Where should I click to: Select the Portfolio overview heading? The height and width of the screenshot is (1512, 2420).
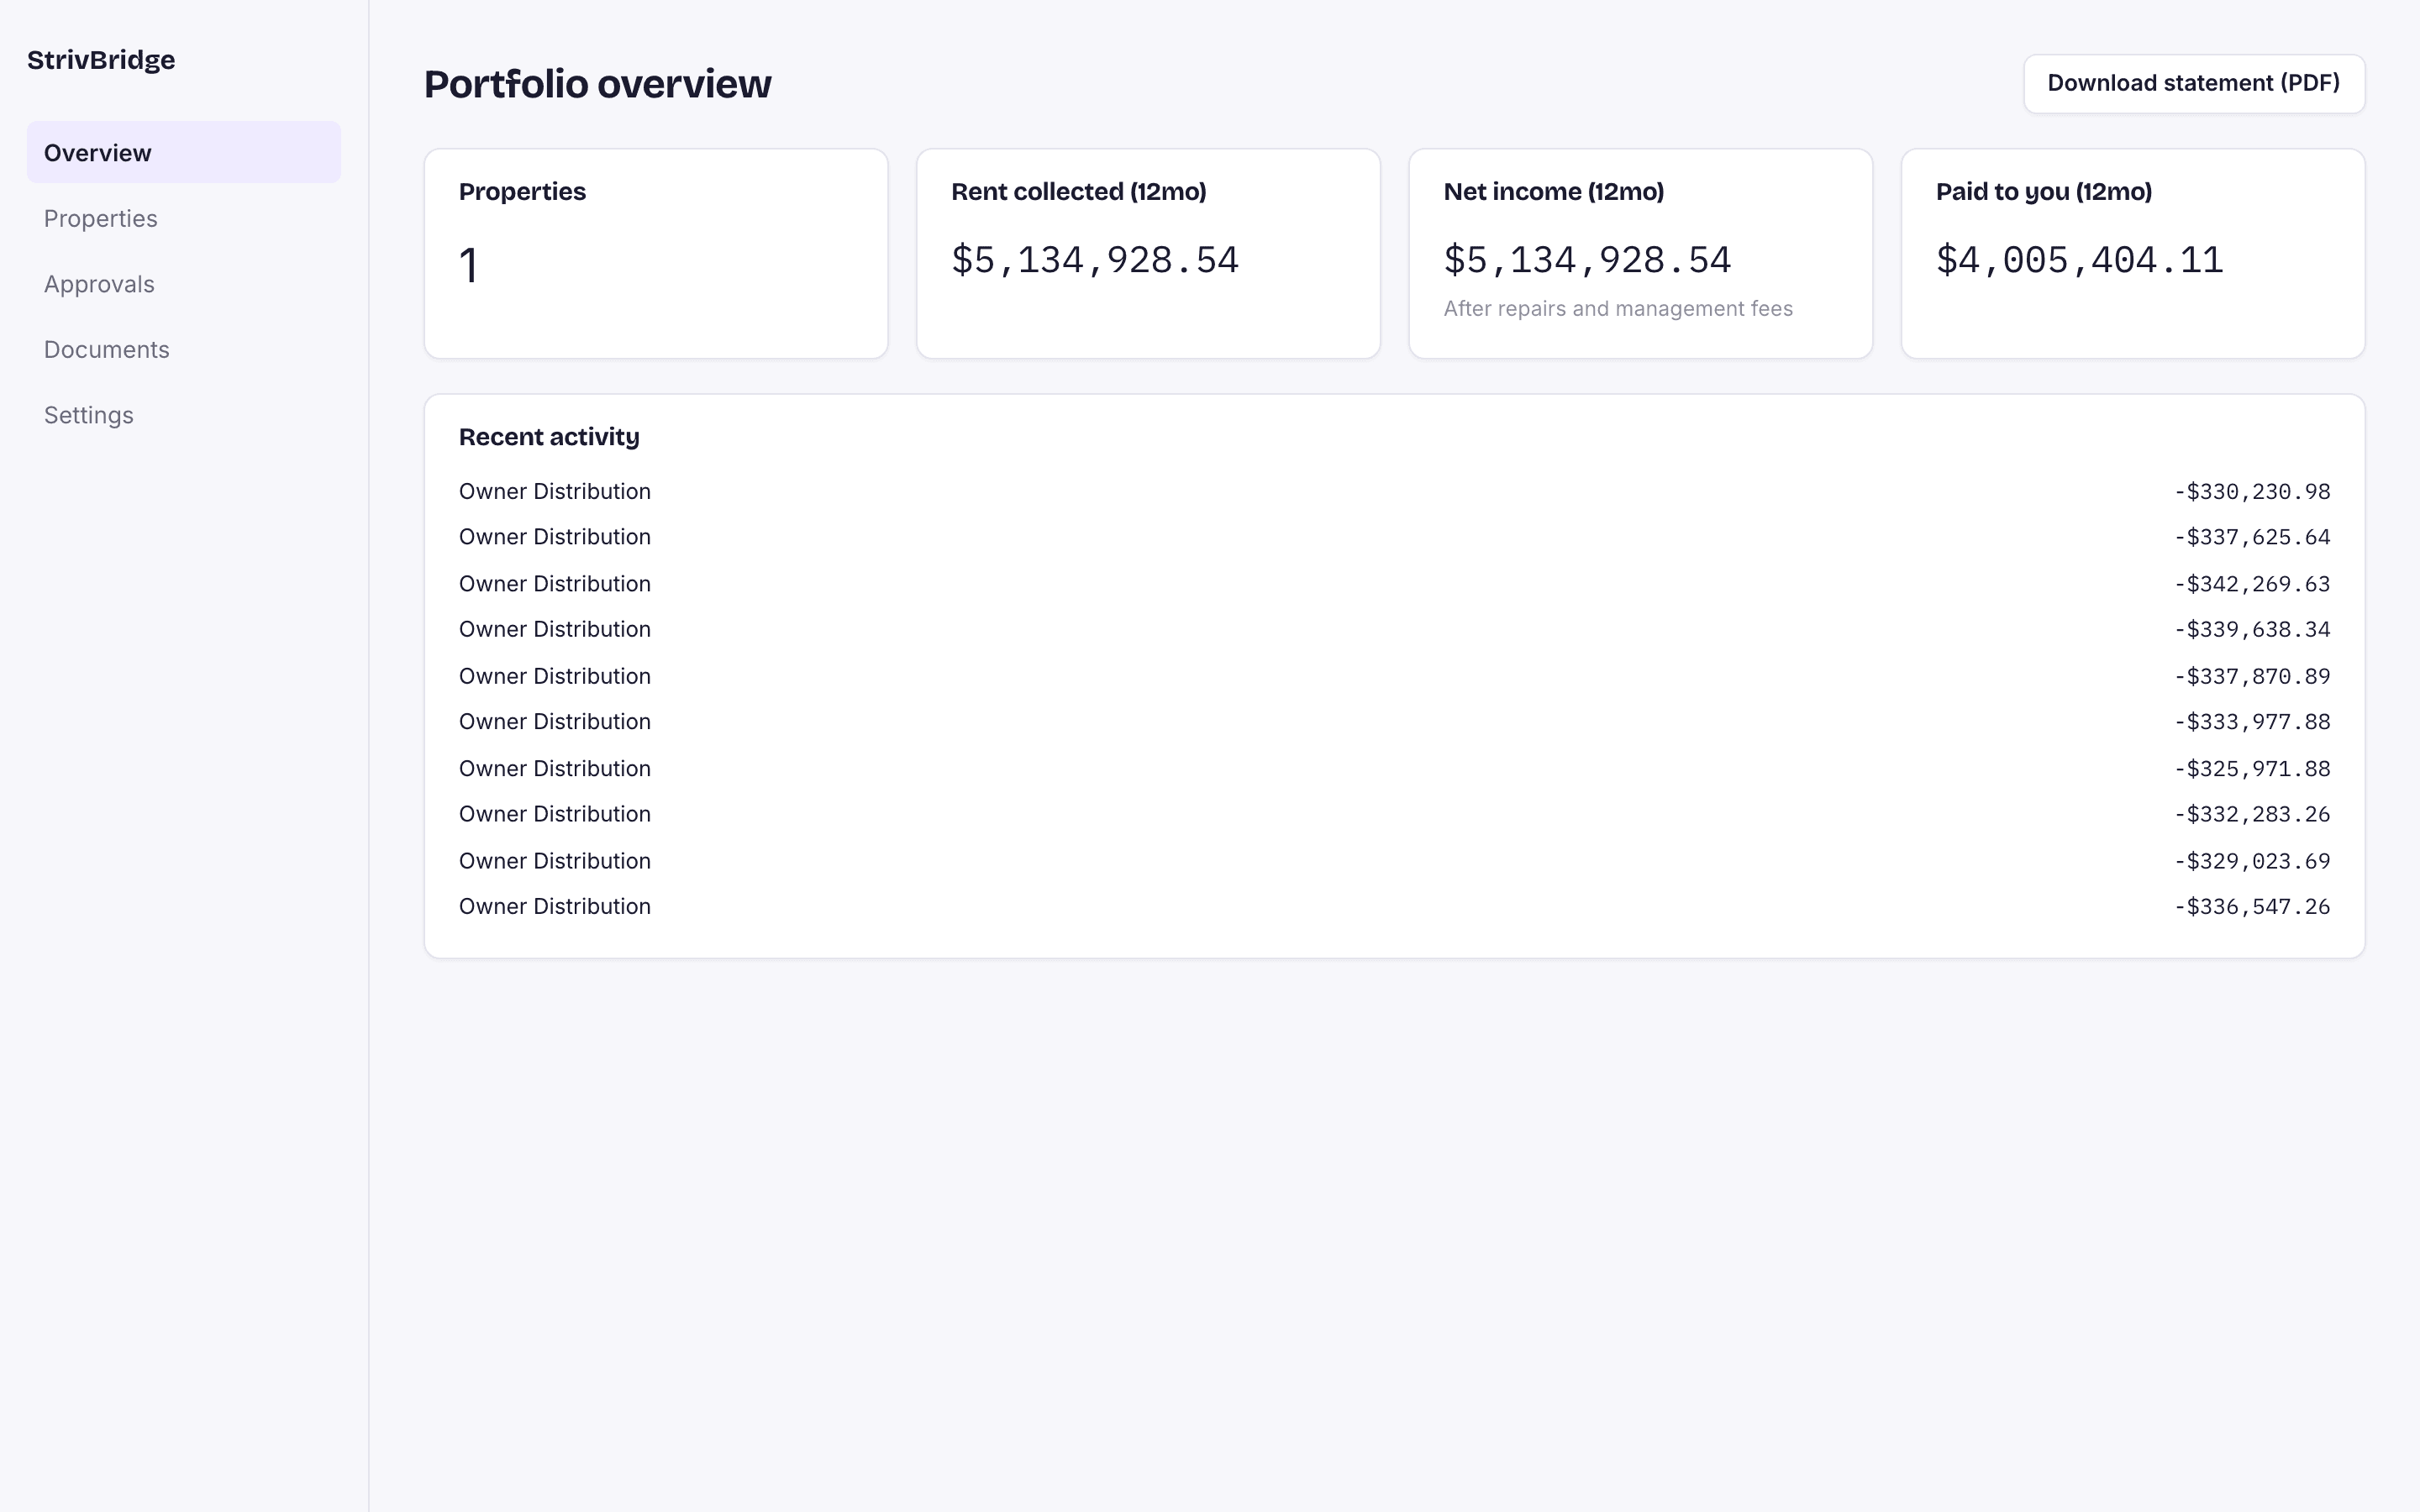click(597, 83)
